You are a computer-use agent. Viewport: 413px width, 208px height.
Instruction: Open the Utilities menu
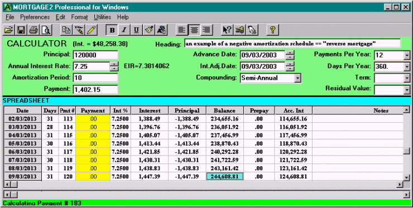[102, 17]
